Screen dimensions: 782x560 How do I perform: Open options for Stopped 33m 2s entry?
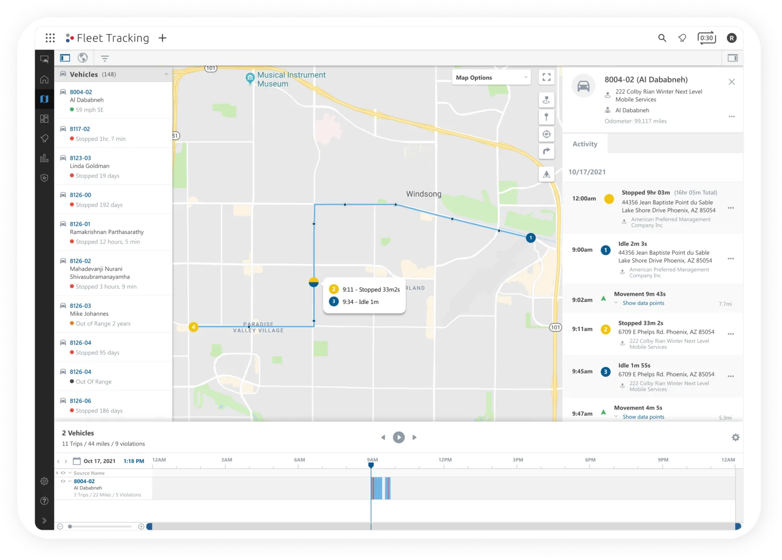pyautogui.click(x=731, y=334)
